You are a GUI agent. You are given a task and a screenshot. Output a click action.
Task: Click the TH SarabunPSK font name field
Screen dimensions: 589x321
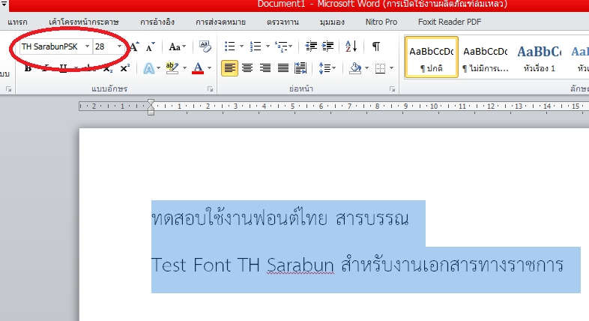pyautogui.click(x=52, y=46)
